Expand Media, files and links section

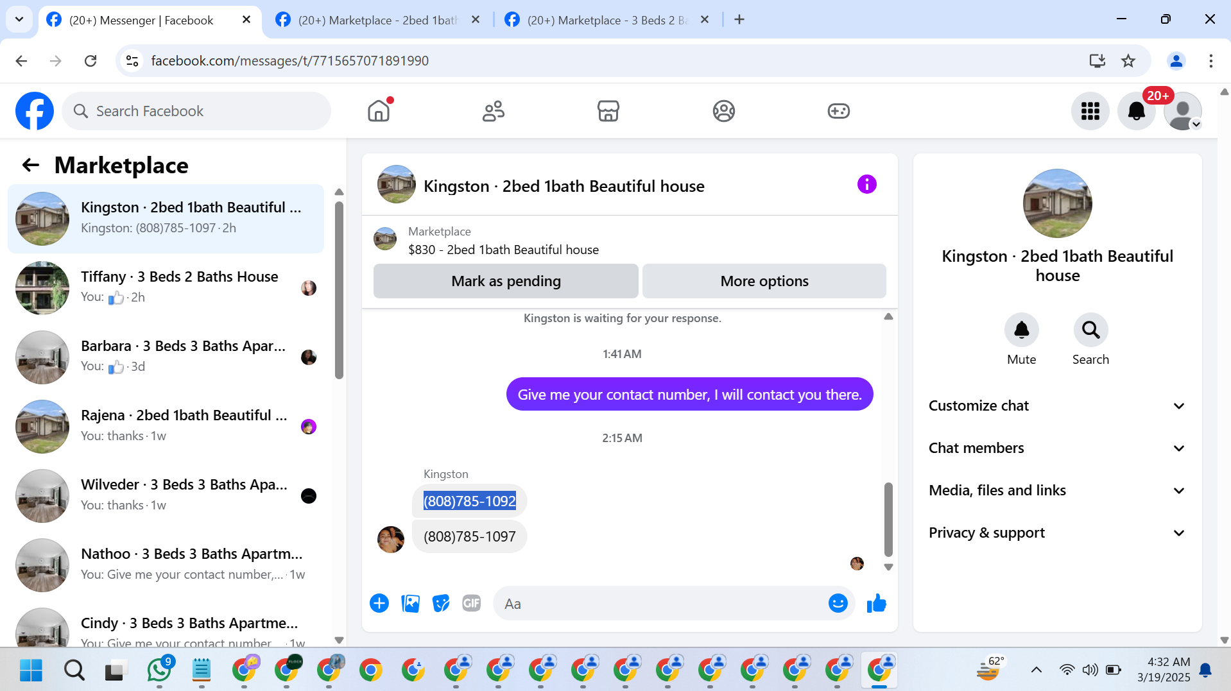pyautogui.click(x=1057, y=490)
